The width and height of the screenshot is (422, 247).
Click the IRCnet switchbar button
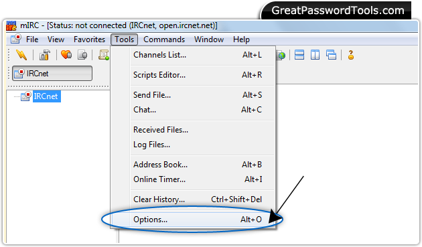[x=52, y=73]
